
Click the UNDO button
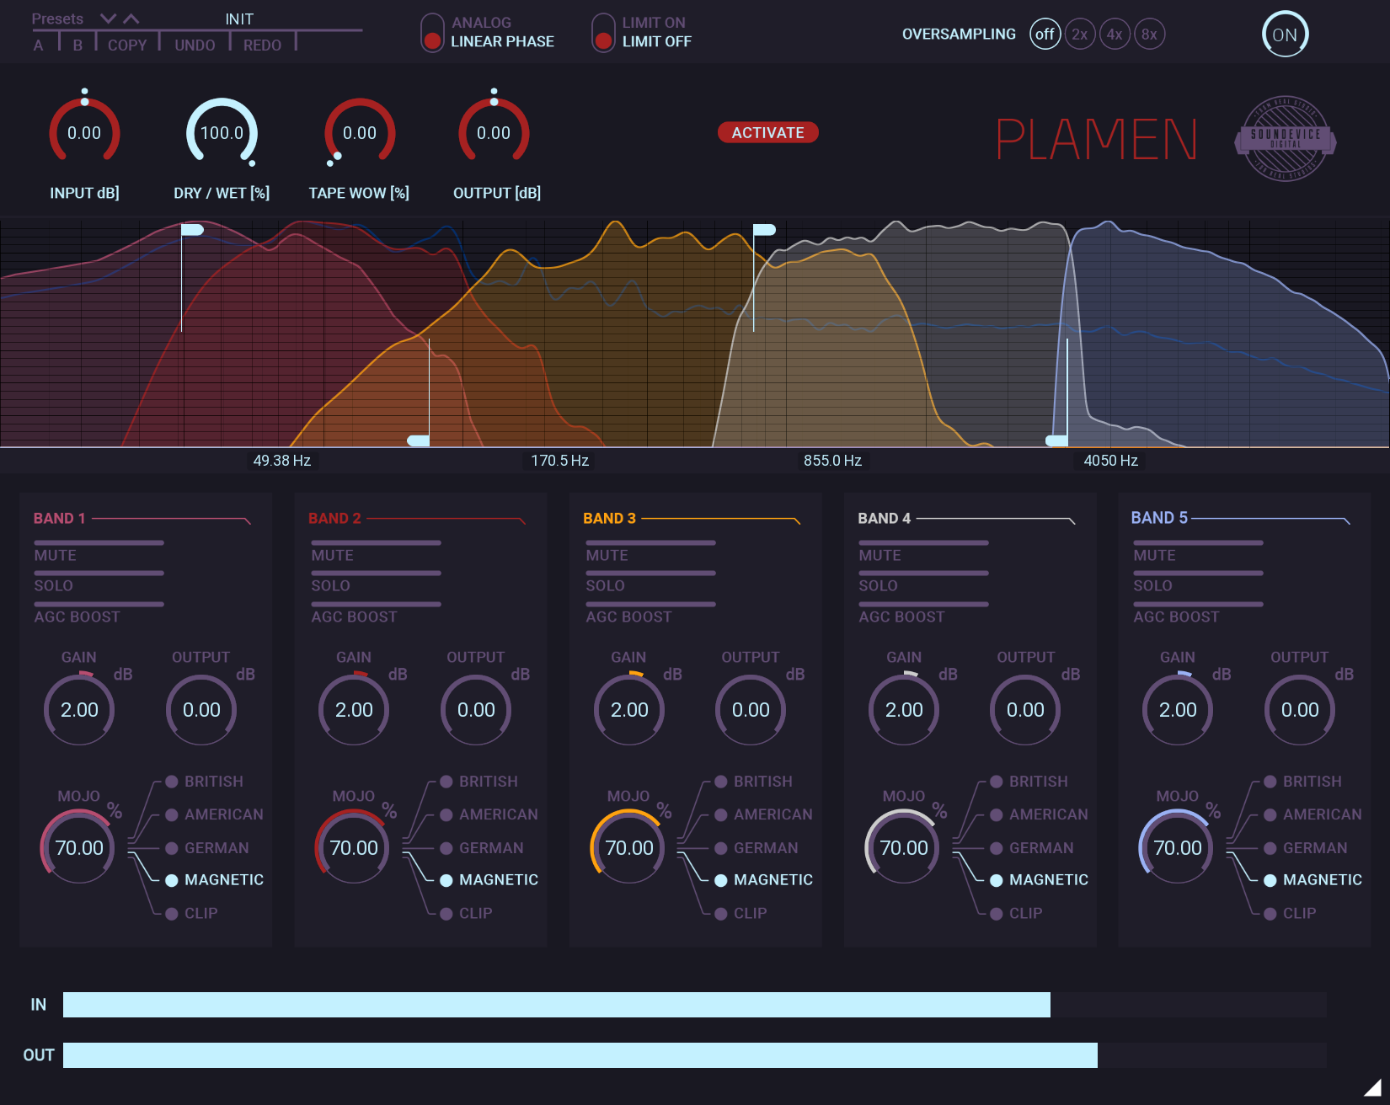point(195,45)
